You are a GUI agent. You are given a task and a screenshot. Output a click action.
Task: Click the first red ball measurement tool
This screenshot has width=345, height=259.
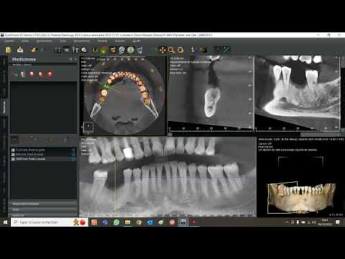coord(32,74)
